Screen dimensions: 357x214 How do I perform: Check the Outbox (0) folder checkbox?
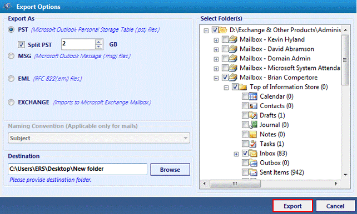click(x=245, y=162)
